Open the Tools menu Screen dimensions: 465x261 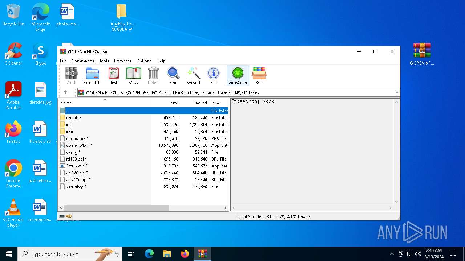104,61
